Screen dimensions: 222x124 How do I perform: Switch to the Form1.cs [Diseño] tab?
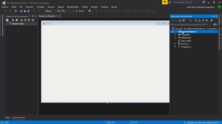[47, 16]
